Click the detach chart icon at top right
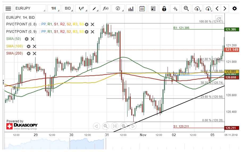This screenshot has height=152, width=241. click(219, 19)
